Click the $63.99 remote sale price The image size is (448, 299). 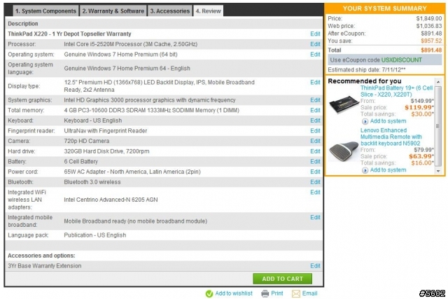[421, 156]
